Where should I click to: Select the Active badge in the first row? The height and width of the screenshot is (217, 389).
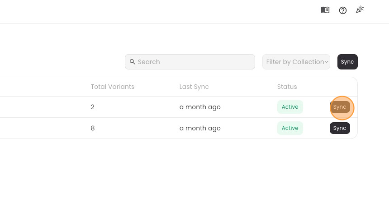[x=290, y=107]
